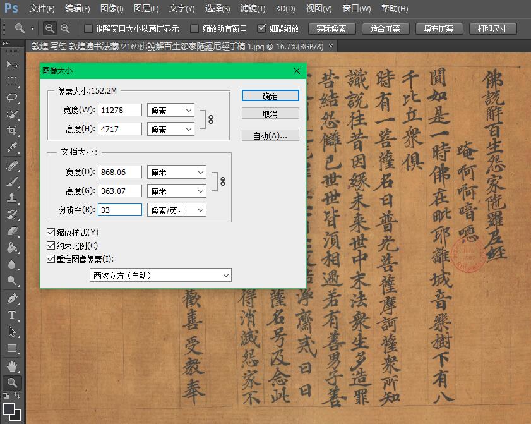
Task: Click 打印尺寸 button
Action: (x=492, y=28)
